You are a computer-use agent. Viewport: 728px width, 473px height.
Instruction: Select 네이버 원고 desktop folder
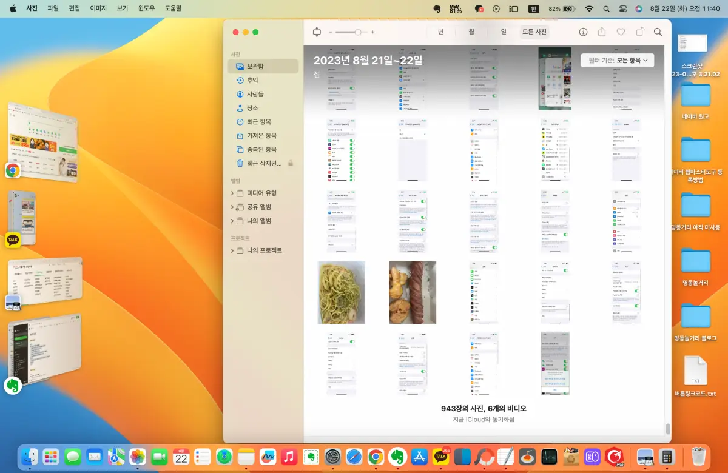click(x=695, y=101)
